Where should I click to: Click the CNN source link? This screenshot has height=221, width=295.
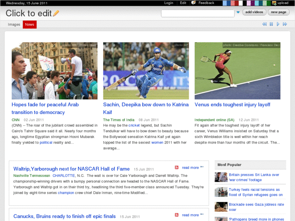pyautogui.click(x=15, y=120)
